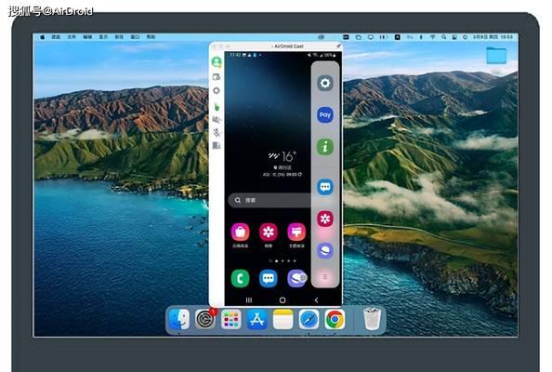Image resolution: width=552 pixels, height=372 pixels.
Task: Tap the Android home navigation button
Action: coord(283,300)
